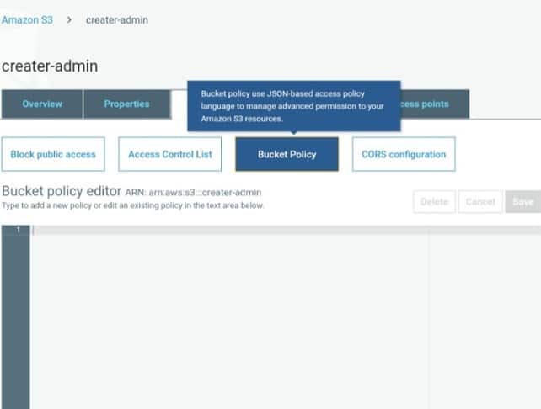Open the CORS configuration section
The image size is (541, 409).
tap(404, 154)
